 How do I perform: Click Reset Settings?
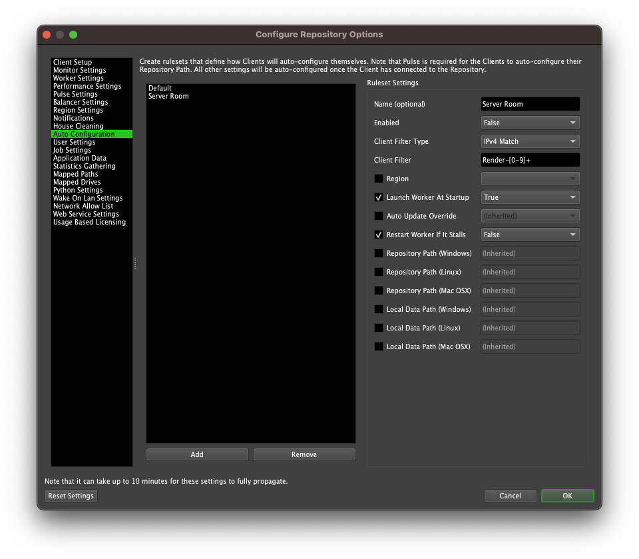pyautogui.click(x=71, y=495)
